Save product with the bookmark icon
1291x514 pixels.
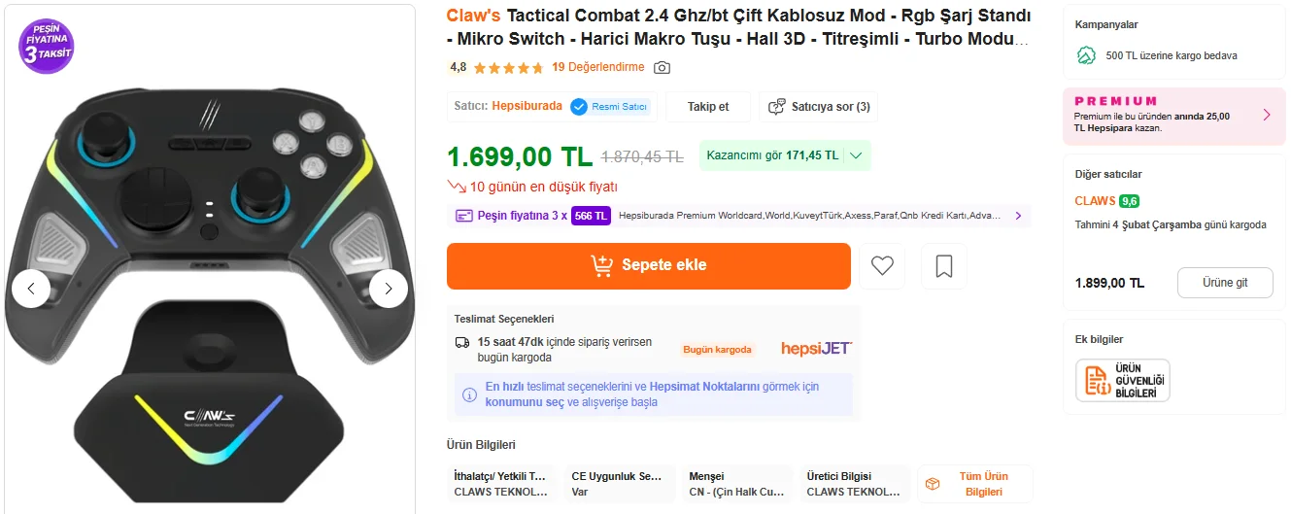[944, 265]
